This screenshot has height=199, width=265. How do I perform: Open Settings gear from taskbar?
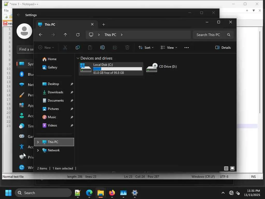135,193
